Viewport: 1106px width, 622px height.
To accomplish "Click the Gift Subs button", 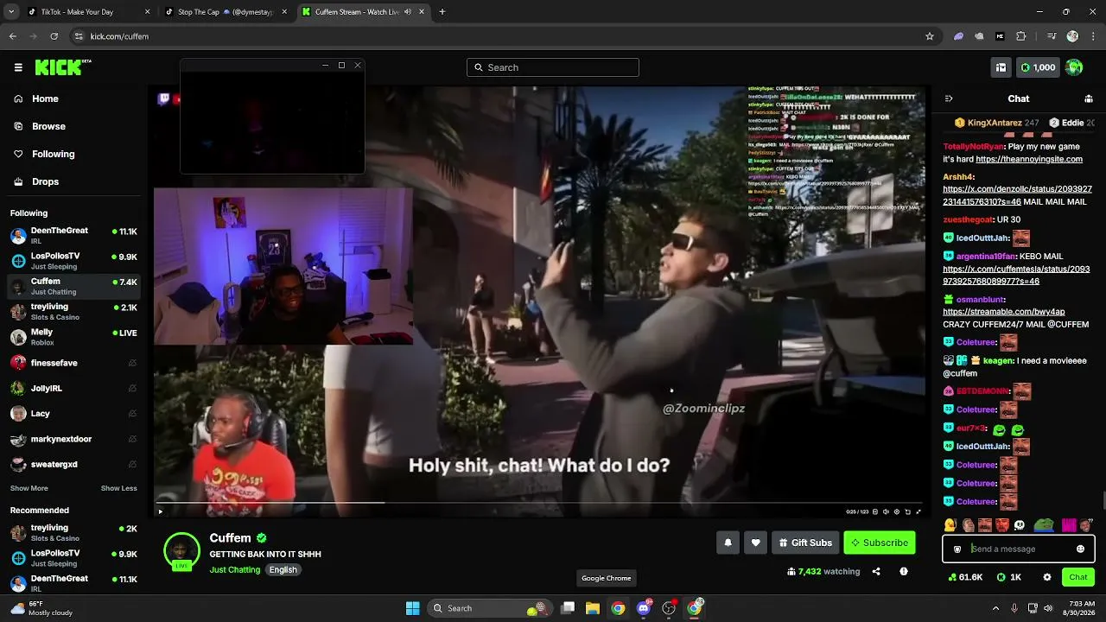I will click(x=805, y=543).
